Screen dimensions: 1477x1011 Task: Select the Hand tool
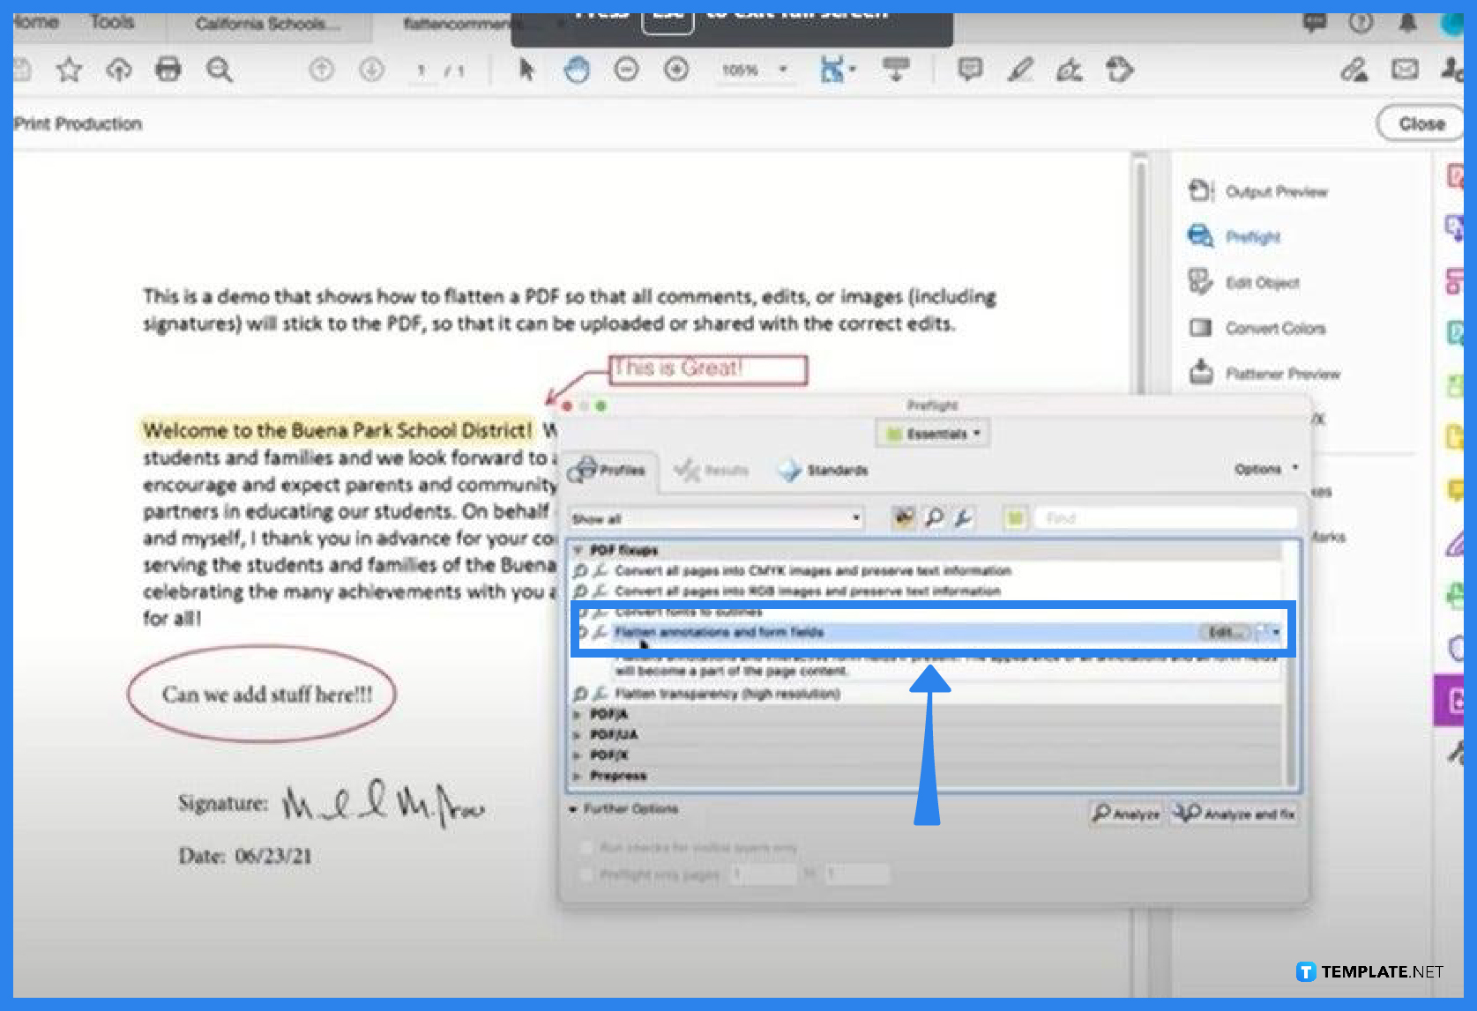coord(577,69)
